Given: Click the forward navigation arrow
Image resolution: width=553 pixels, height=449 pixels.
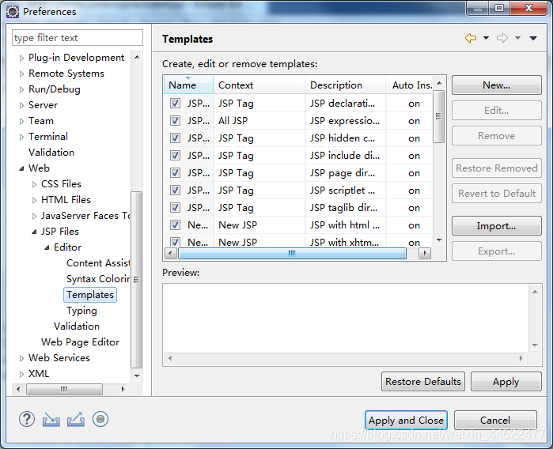Looking at the screenshot, I should pyautogui.click(x=502, y=38).
